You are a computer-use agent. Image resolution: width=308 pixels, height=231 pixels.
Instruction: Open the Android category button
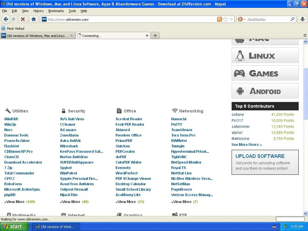265,91
